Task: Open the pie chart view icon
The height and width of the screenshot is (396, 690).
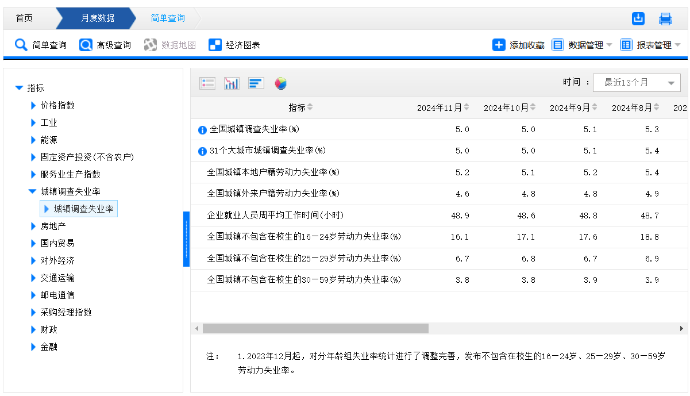Action: 280,83
